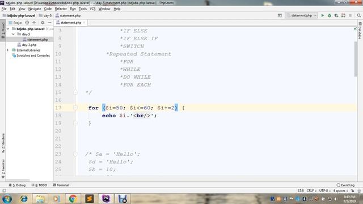Viewport: 363px width, 204px height.
Task: Change line separator CRLF in status bar
Action: coord(311,190)
